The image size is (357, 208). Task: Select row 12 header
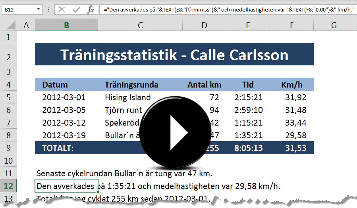(x=9, y=186)
